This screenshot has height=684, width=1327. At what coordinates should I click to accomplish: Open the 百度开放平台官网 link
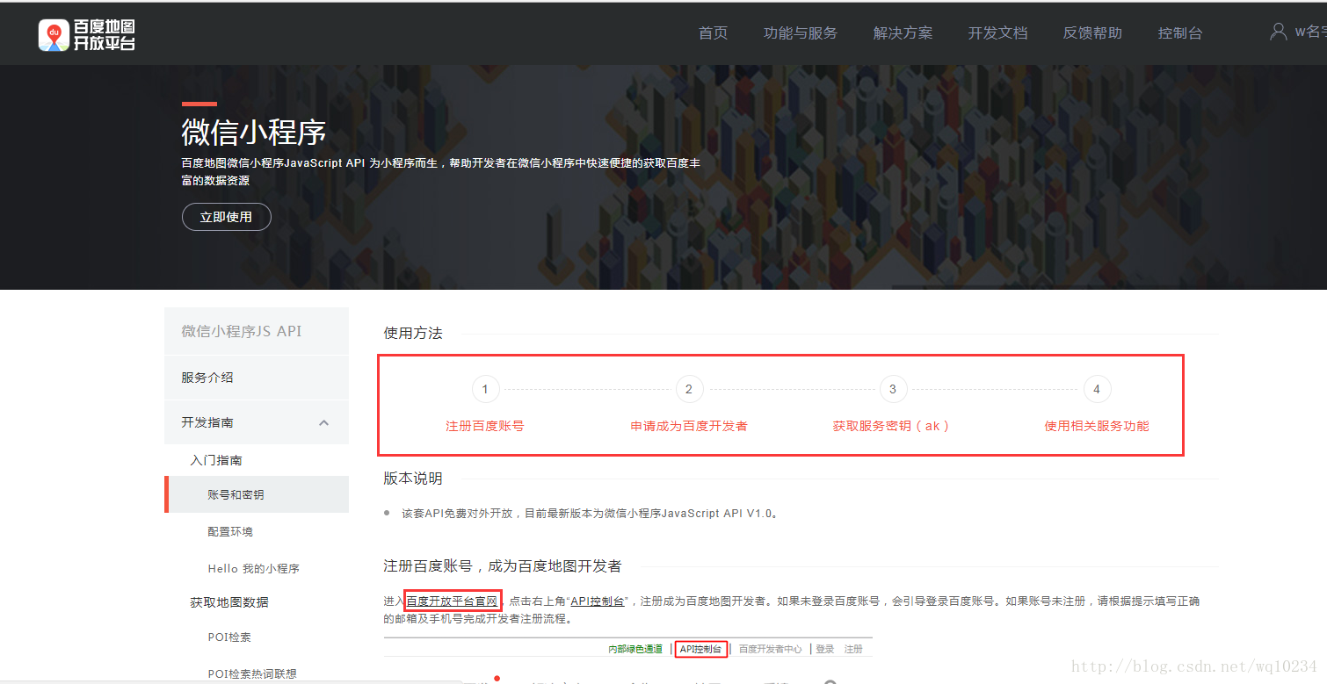click(x=453, y=601)
